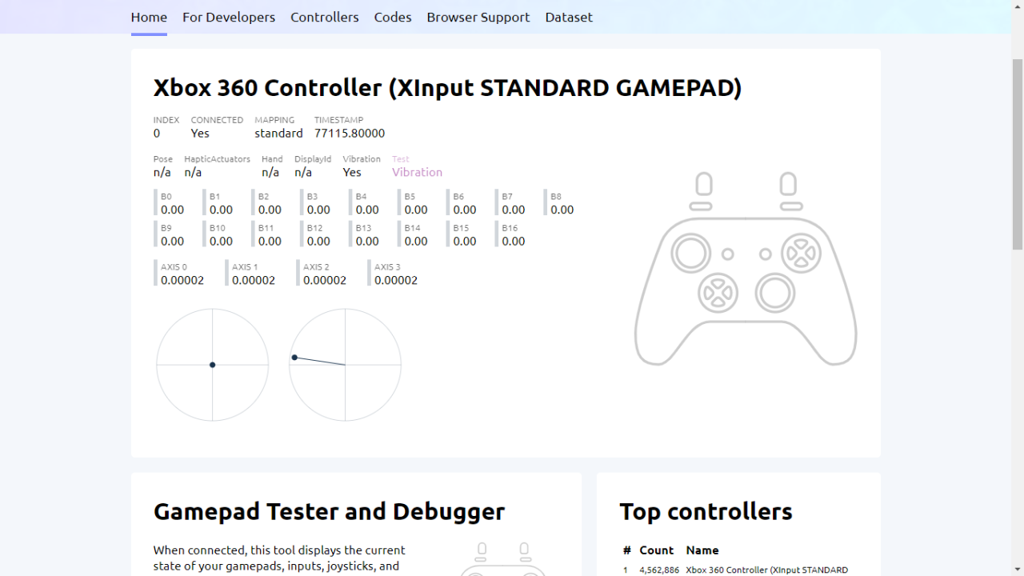The width and height of the screenshot is (1024, 576).
Task: Click the B7 button value
Action: (514, 210)
